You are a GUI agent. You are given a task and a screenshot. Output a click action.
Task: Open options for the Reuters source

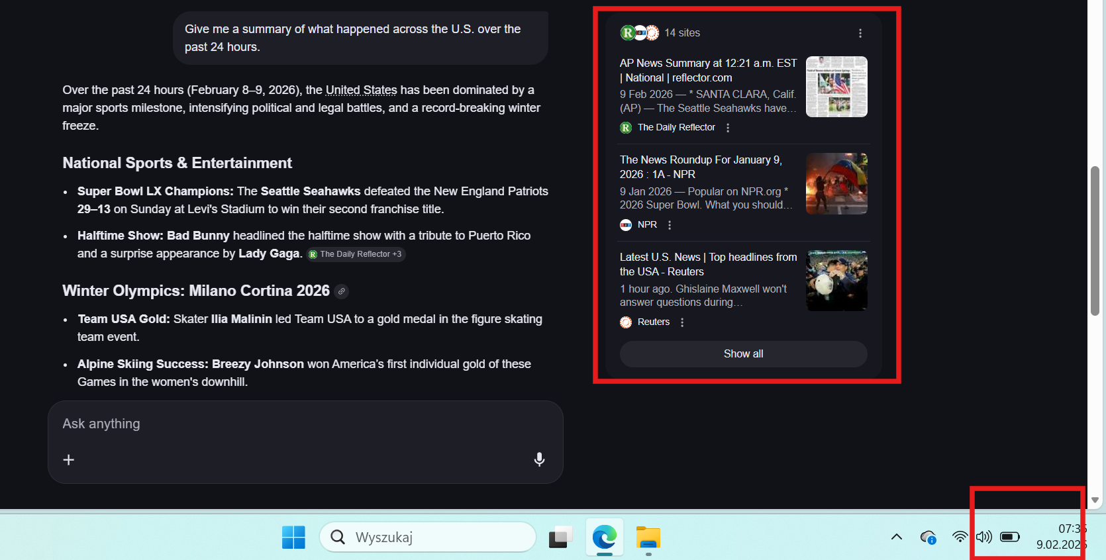point(682,322)
